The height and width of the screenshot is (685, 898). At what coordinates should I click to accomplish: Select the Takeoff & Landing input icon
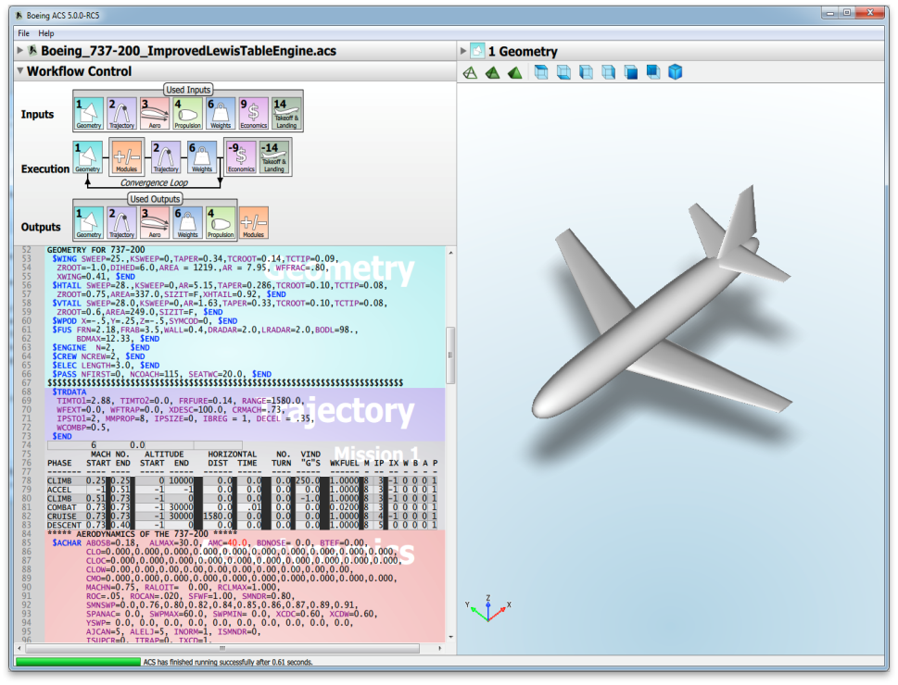tap(286, 113)
